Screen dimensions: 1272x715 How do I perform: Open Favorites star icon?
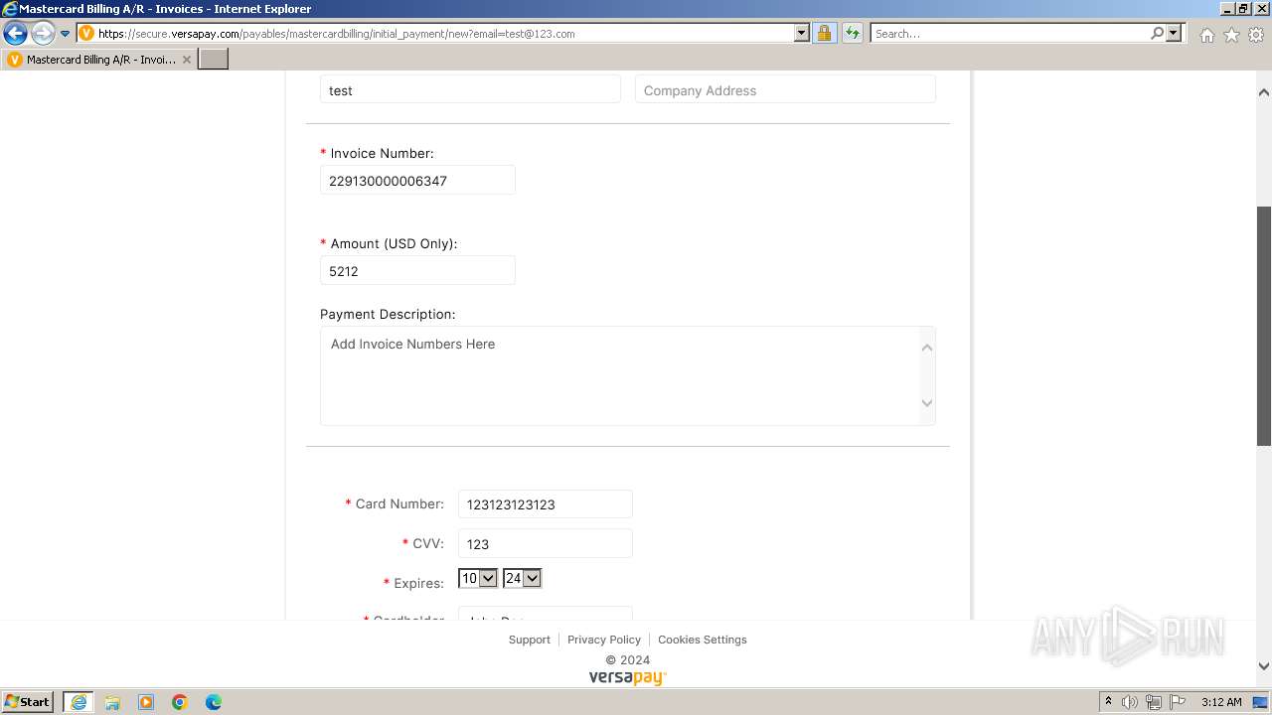pyautogui.click(x=1231, y=35)
